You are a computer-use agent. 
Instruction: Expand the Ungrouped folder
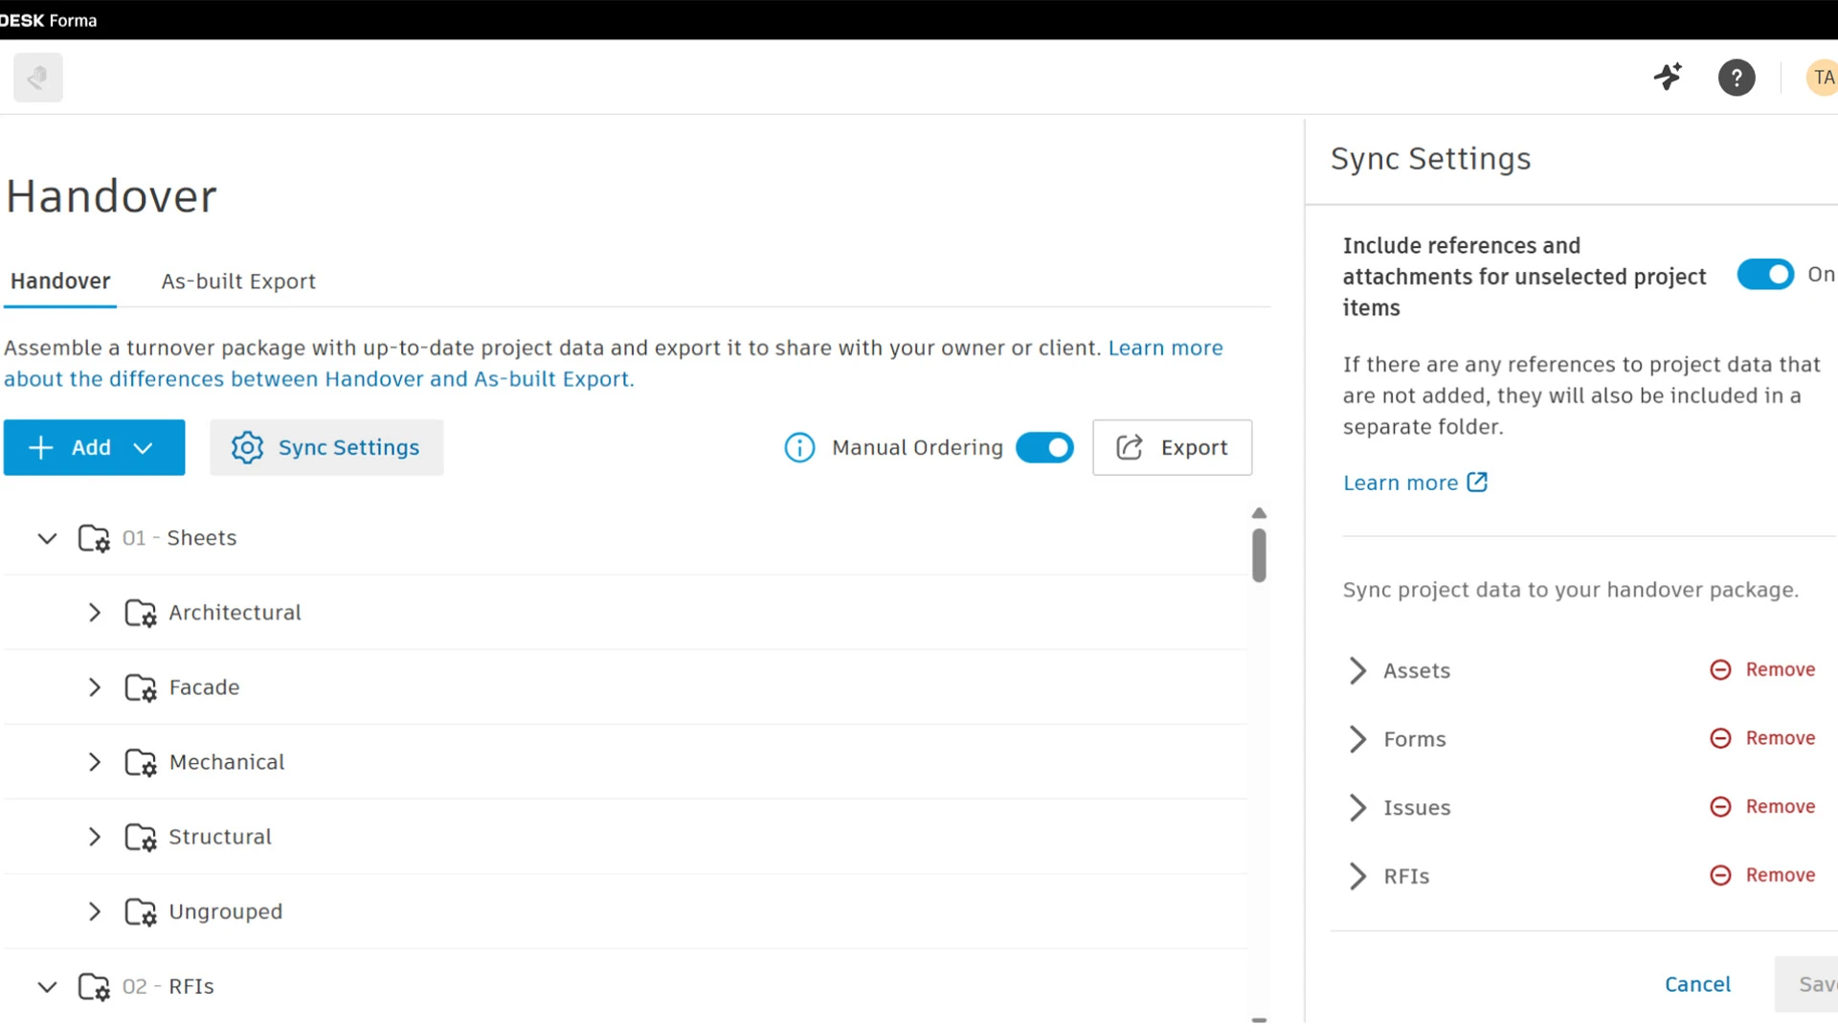[95, 911]
